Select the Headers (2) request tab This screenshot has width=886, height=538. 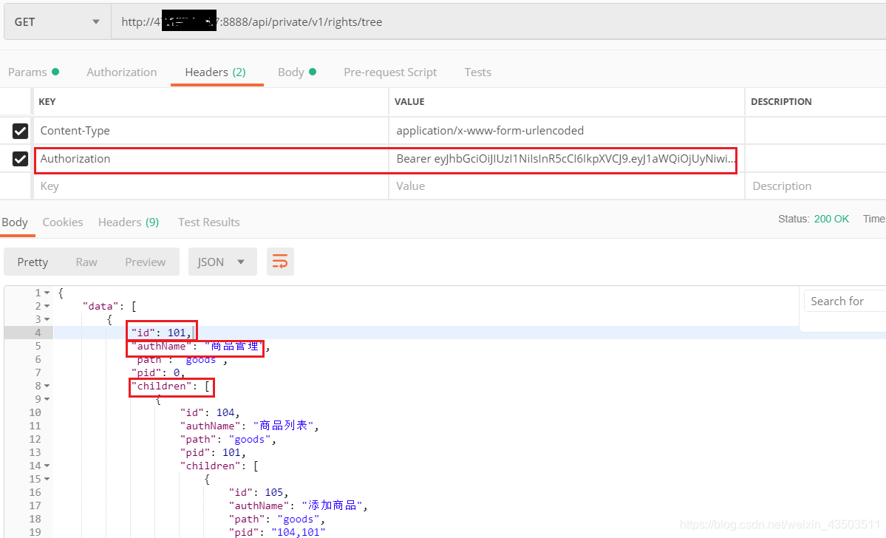tap(215, 72)
